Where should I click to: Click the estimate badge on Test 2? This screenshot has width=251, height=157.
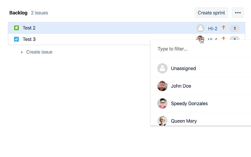click(235, 28)
